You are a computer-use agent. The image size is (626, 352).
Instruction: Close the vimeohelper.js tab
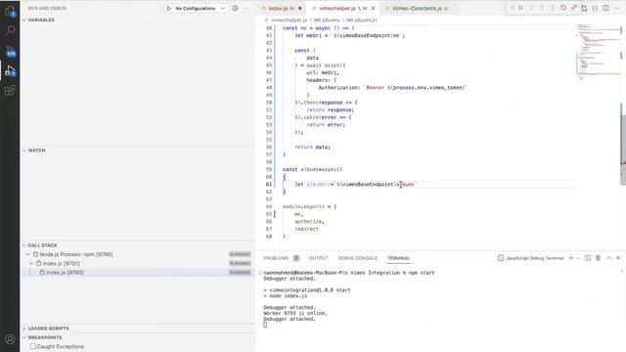pos(373,8)
